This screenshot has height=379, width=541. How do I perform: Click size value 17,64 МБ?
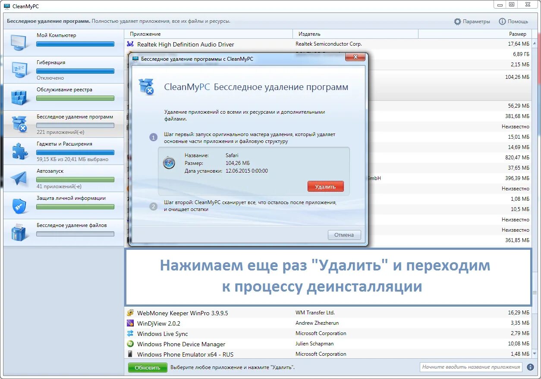pyautogui.click(x=519, y=44)
